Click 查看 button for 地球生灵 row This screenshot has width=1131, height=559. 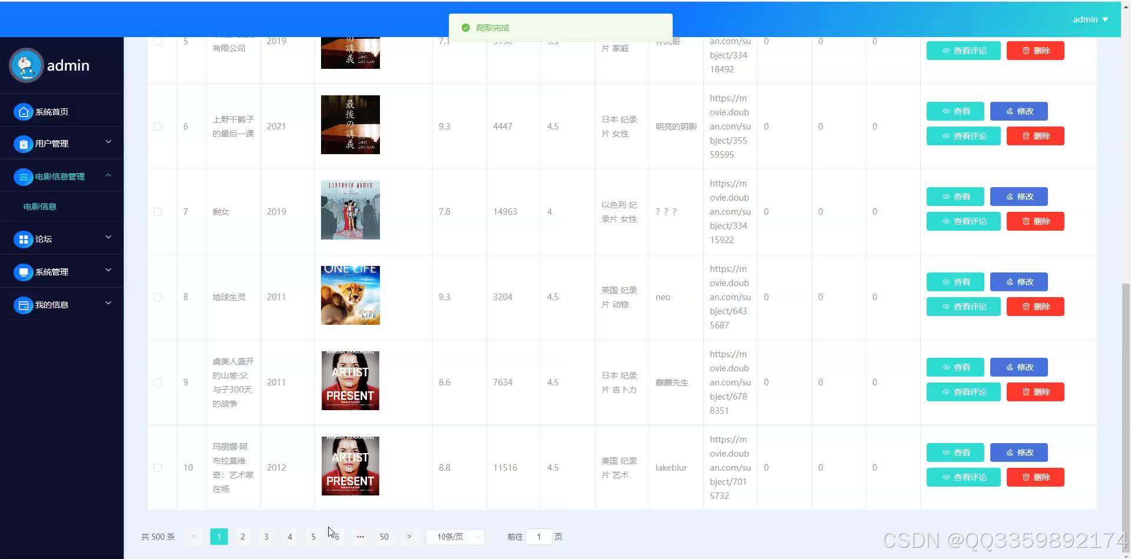coord(955,282)
